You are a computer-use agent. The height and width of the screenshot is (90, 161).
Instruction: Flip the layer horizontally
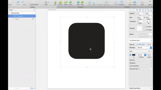(x=147, y=21)
